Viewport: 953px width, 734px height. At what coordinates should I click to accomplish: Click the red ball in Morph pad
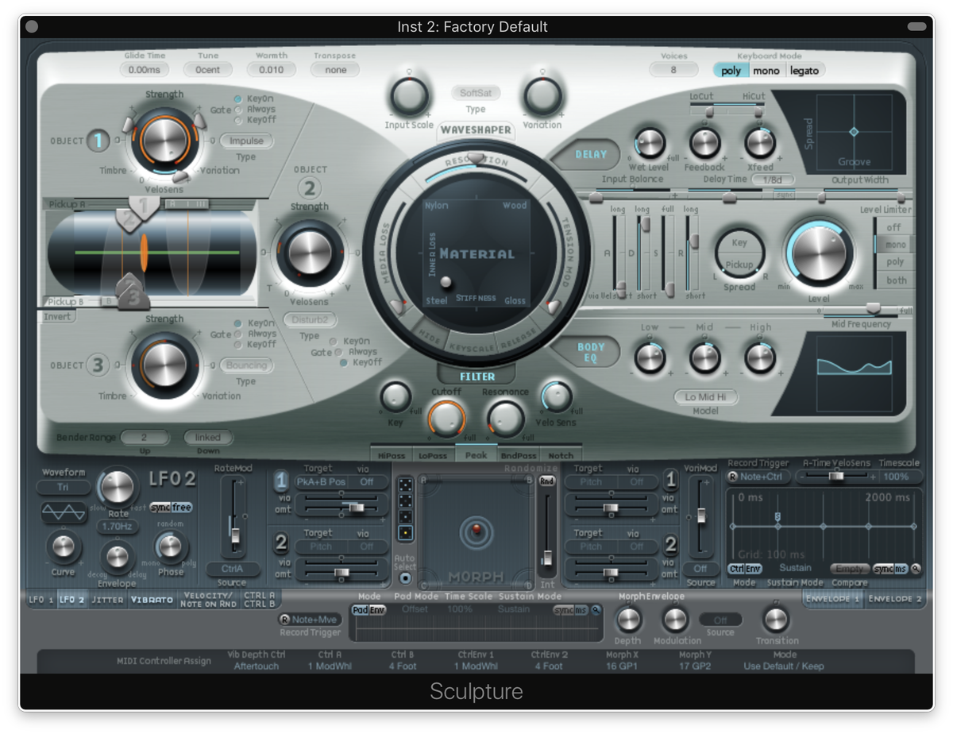coord(476,530)
